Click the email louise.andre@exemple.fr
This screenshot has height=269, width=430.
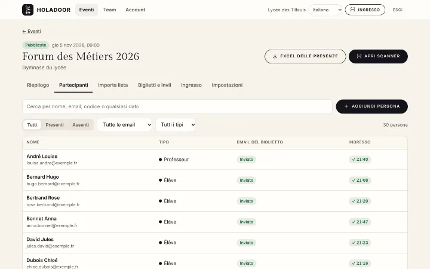point(52,163)
